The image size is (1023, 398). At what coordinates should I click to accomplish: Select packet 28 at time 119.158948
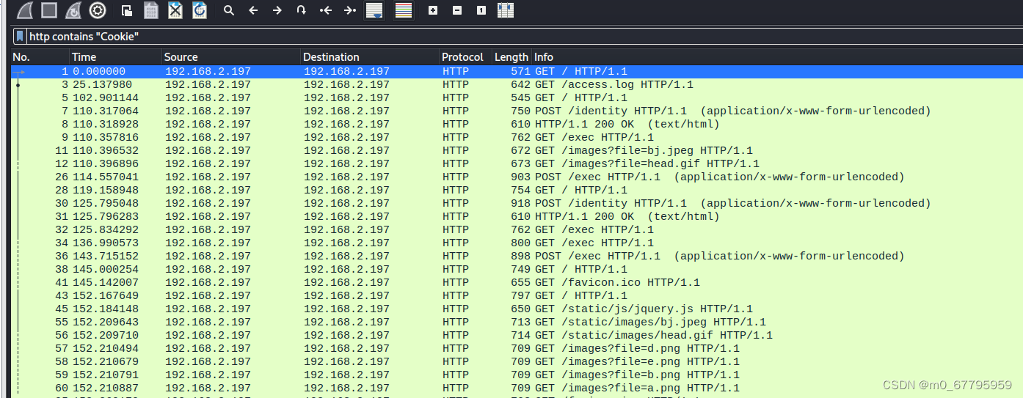(x=517, y=191)
